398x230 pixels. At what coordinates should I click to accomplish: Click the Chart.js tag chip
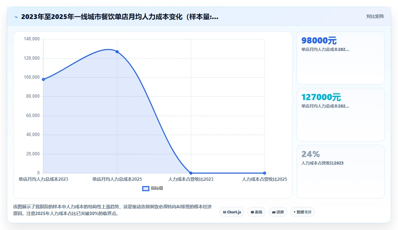click(232, 212)
